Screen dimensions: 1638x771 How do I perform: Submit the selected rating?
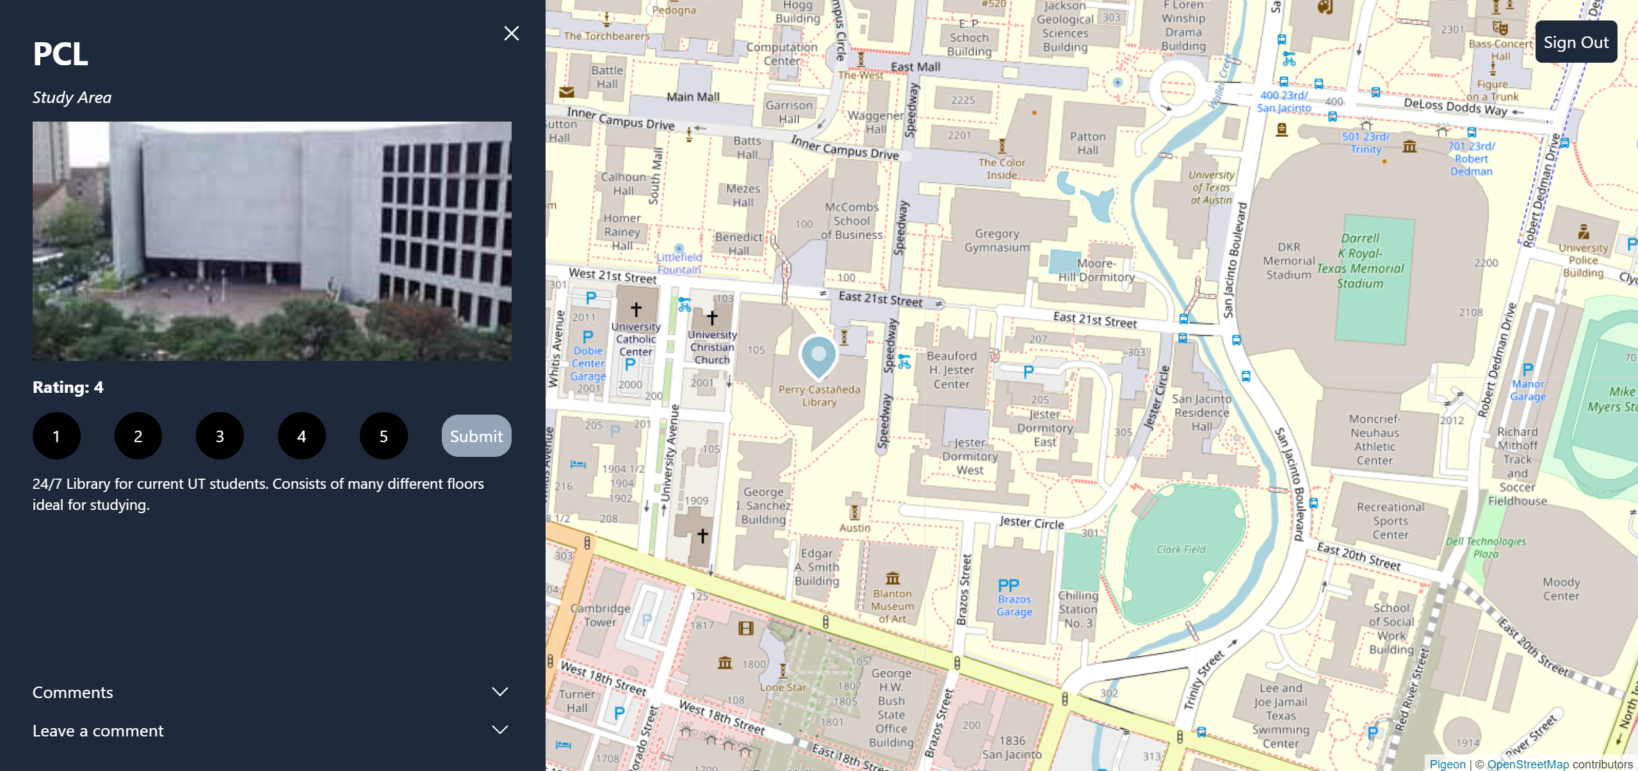pyautogui.click(x=476, y=436)
